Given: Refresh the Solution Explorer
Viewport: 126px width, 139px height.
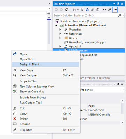Looking at the screenshot, I should click(87, 10).
